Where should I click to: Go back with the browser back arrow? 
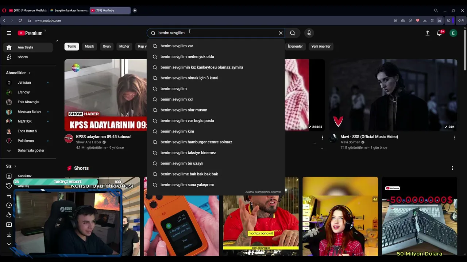tap(4, 20)
